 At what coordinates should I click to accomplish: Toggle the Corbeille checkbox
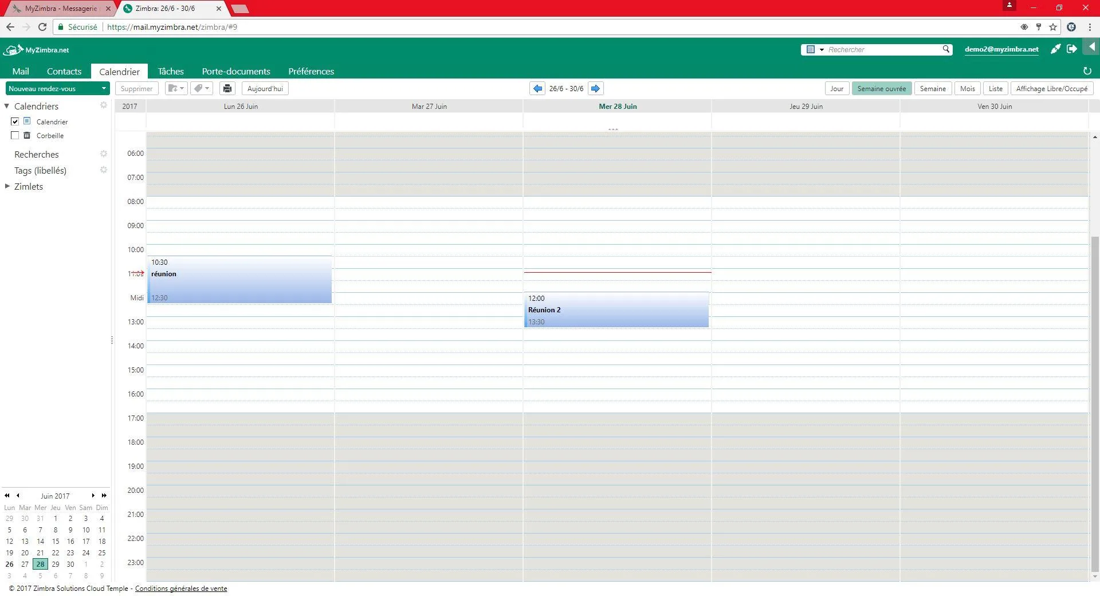click(15, 135)
